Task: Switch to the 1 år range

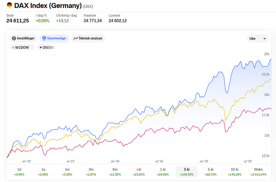Action: click(163, 172)
